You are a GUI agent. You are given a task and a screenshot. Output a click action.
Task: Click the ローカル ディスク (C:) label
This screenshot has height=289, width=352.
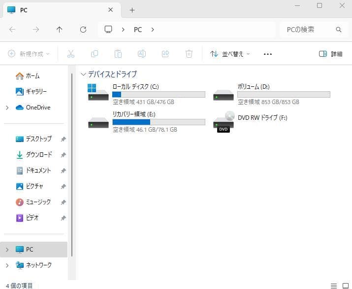pyautogui.click(x=135, y=87)
